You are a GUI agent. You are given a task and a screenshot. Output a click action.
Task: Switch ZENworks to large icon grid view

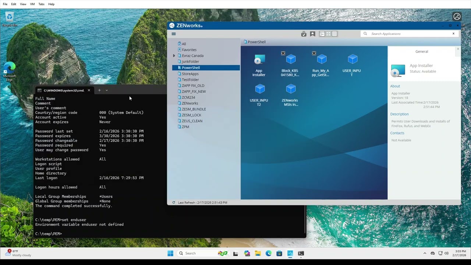329,34
